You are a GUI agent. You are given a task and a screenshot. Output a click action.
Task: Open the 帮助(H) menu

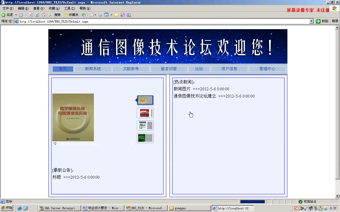pyautogui.click(x=85, y=8)
